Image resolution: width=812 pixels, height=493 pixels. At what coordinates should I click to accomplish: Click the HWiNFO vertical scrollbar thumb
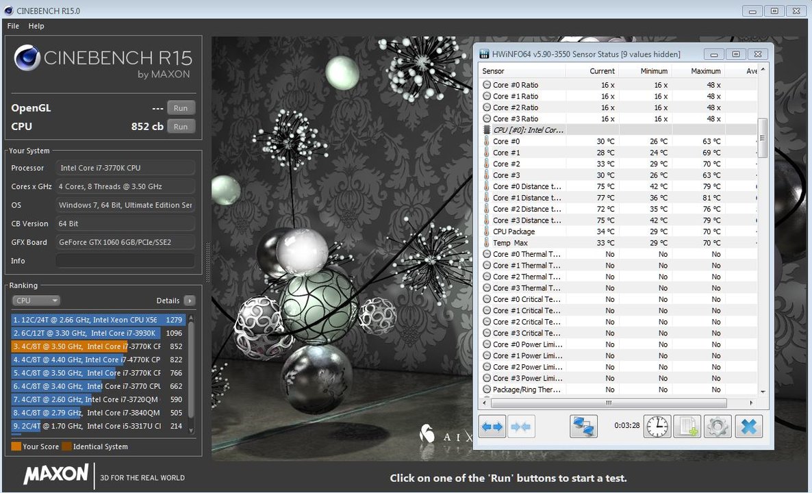[762, 138]
